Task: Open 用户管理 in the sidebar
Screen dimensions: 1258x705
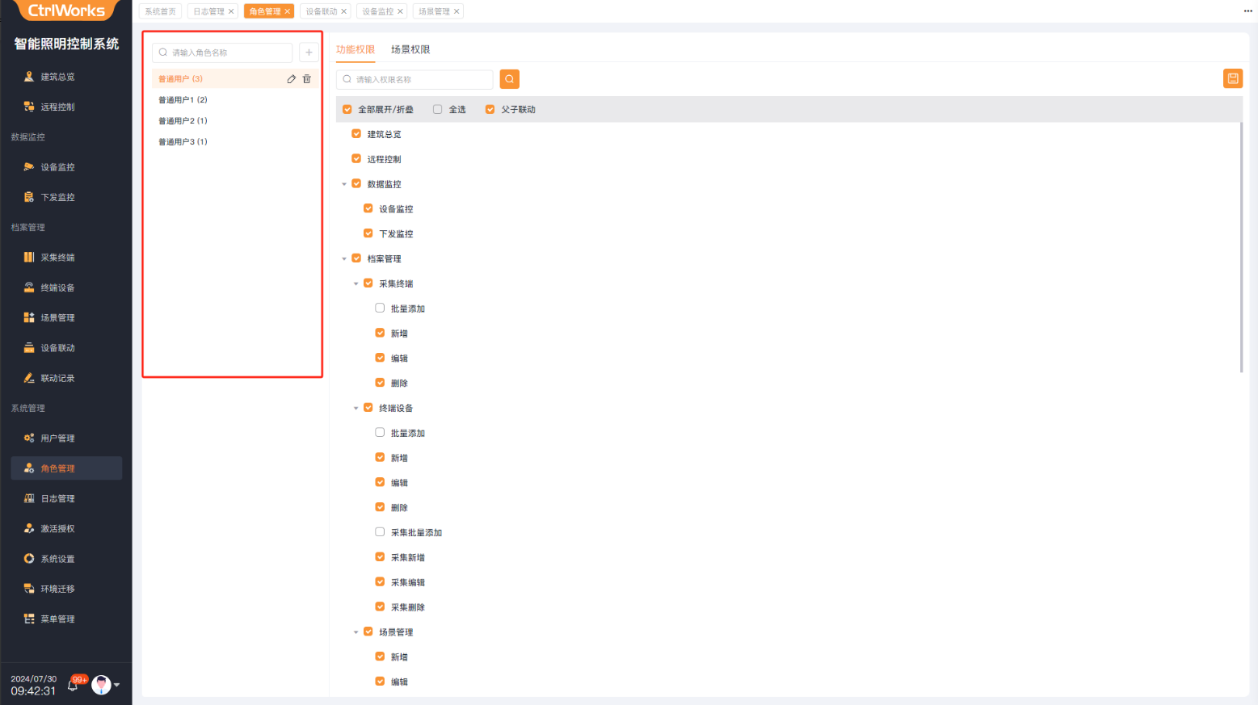Action: point(57,439)
